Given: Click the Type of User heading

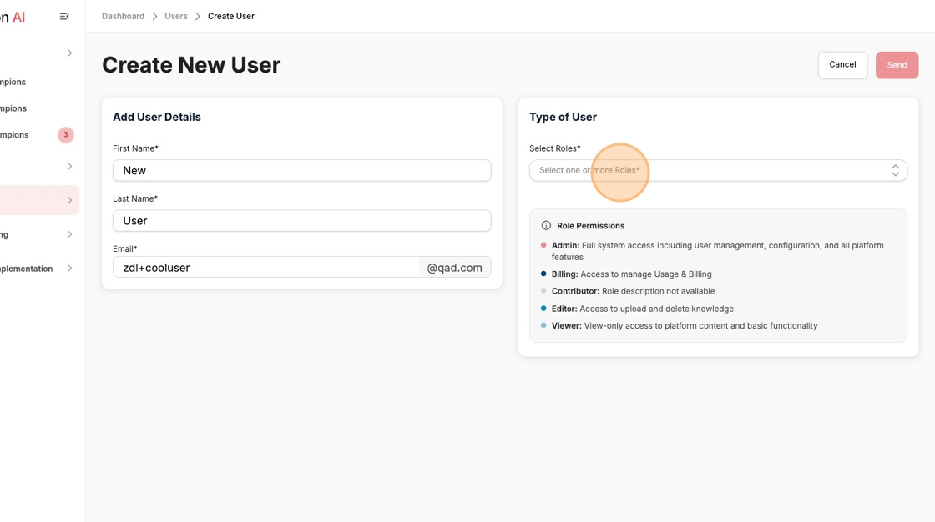Looking at the screenshot, I should pyautogui.click(x=563, y=117).
